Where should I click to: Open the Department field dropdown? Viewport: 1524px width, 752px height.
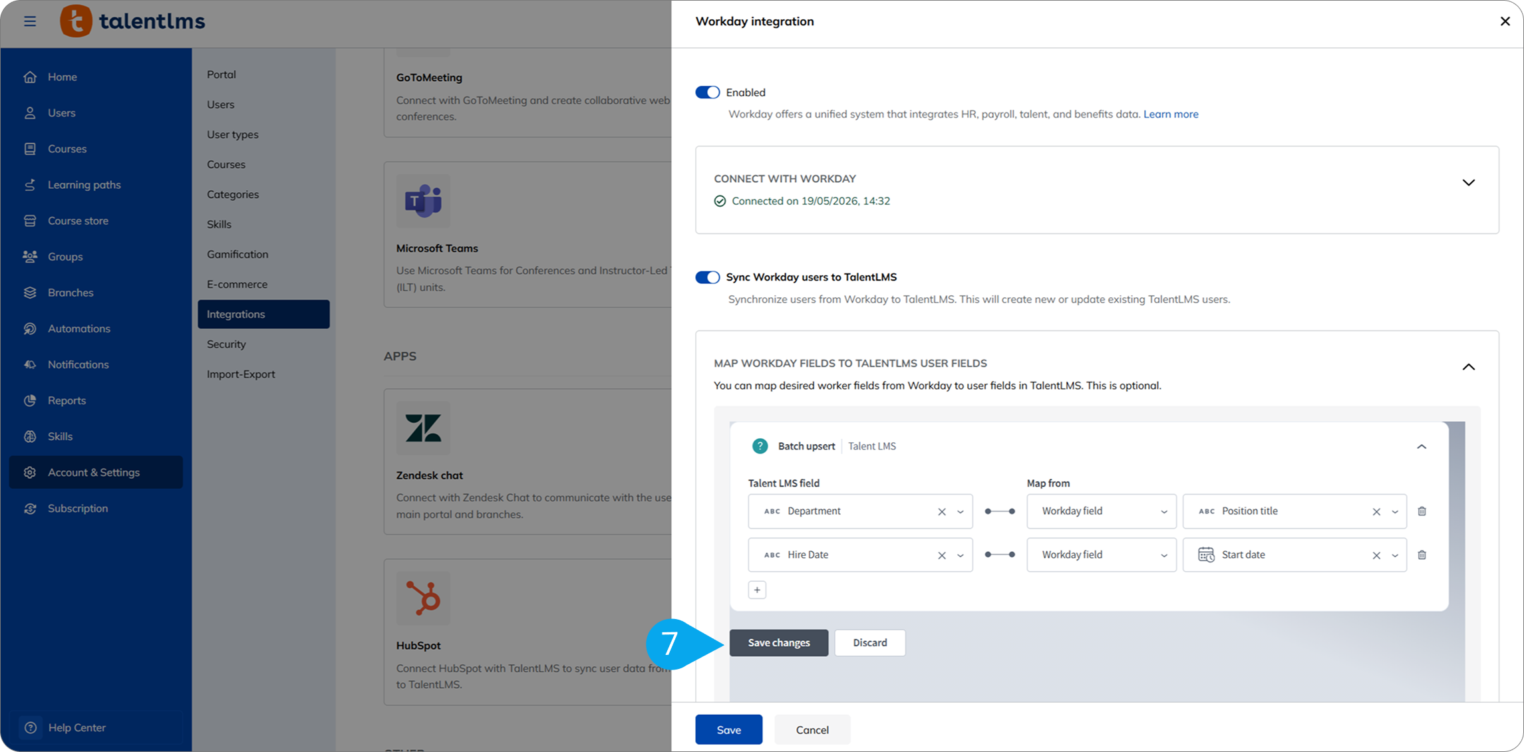[961, 512]
